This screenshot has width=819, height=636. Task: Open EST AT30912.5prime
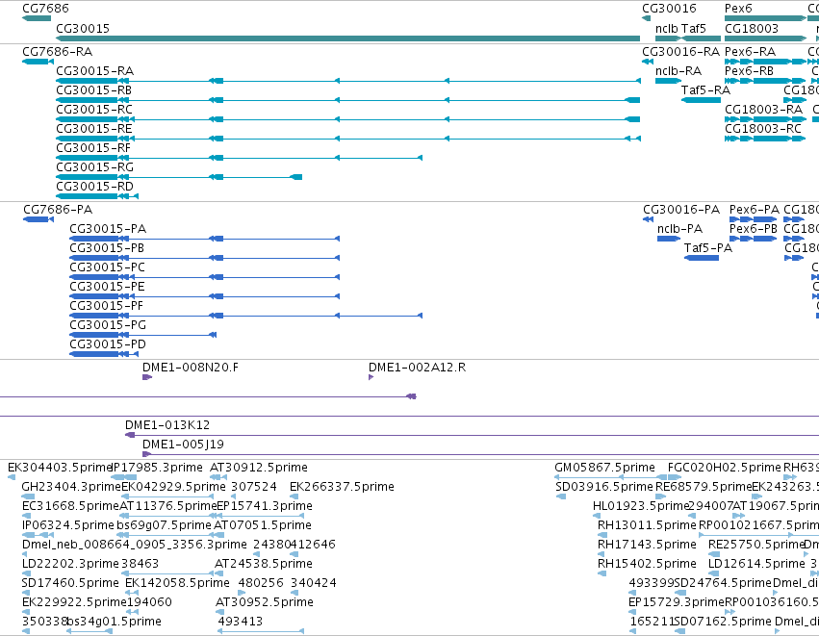(x=259, y=468)
